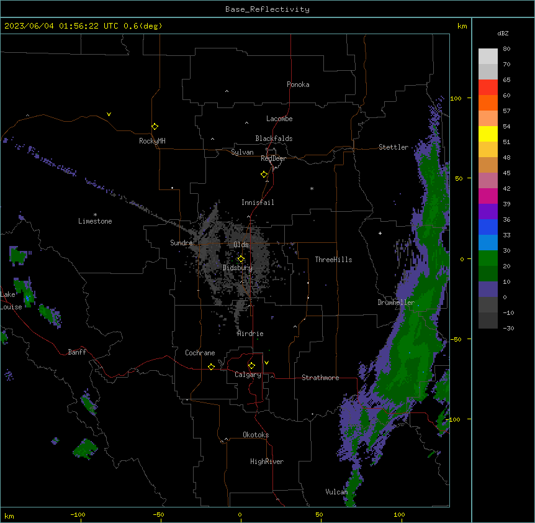Click the dBZ legend heading
The image size is (535, 523).
click(503, 34)
